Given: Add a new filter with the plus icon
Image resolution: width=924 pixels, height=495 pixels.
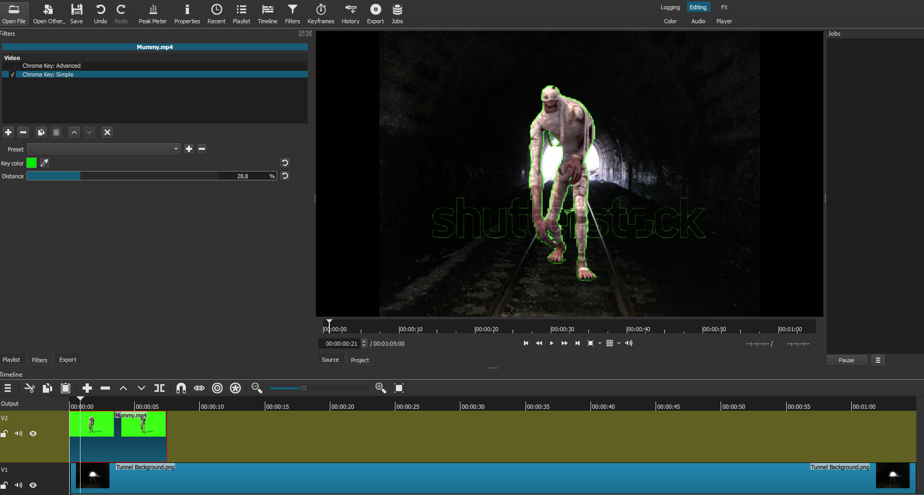Looking at the screenshot, I should pos(8,132).
